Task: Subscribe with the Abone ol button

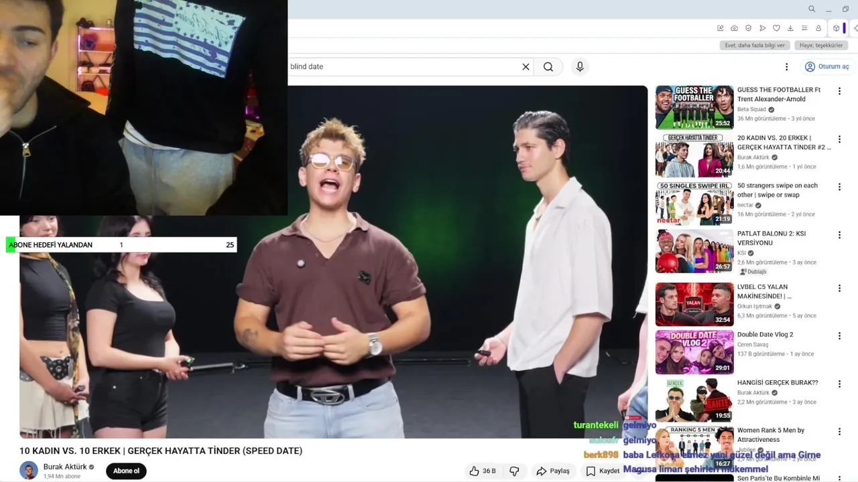Action: point(126,471)
